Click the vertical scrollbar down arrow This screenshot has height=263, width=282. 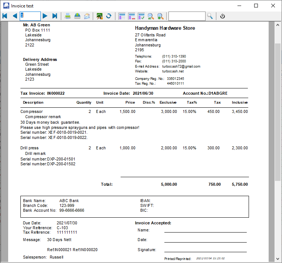pos(278,259)
